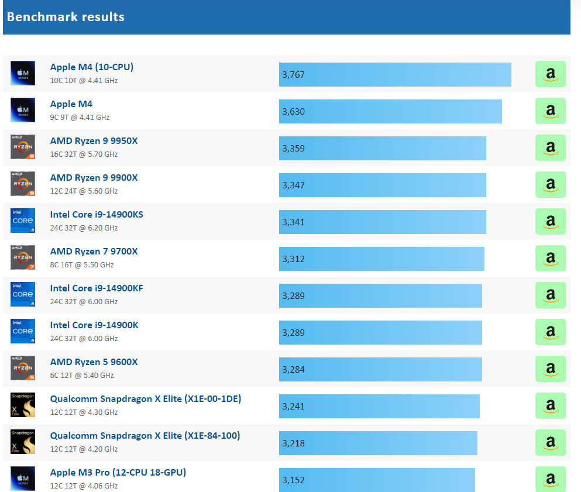Open the Intel Core i9-14900K link

94,325
